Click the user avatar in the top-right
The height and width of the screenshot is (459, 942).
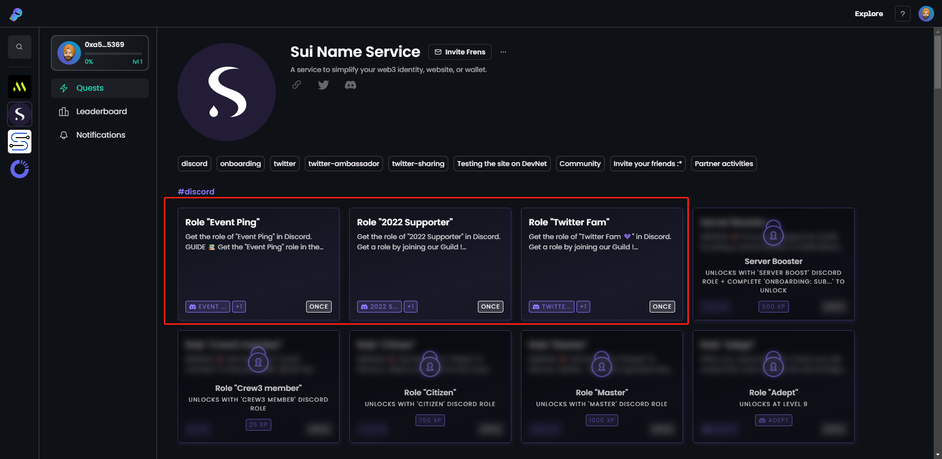[926, 14]
